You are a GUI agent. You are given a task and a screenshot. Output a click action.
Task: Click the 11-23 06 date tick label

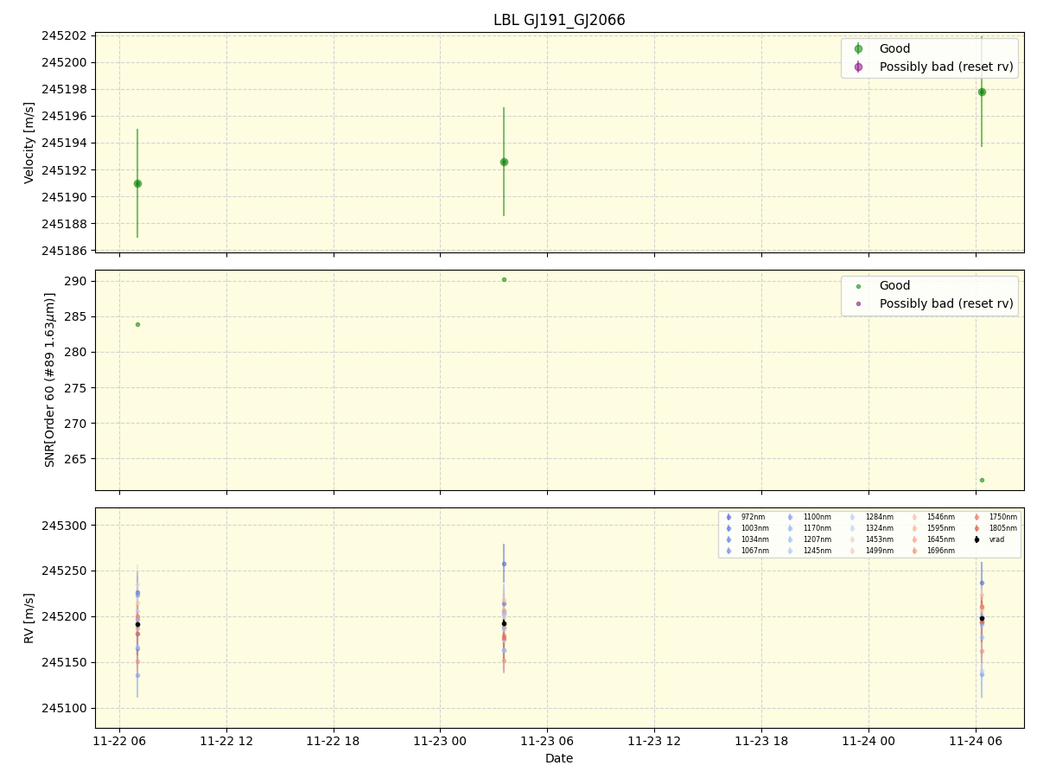tap(547, 741)
